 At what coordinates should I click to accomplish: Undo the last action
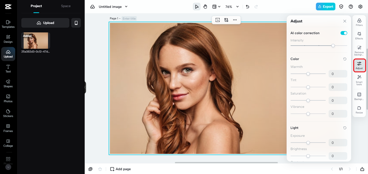click(x=248, y=7)
